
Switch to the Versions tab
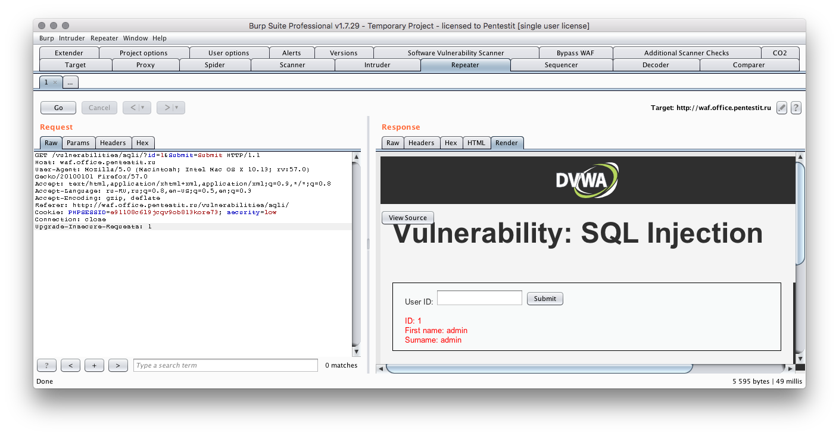click(x=344, y=53)
